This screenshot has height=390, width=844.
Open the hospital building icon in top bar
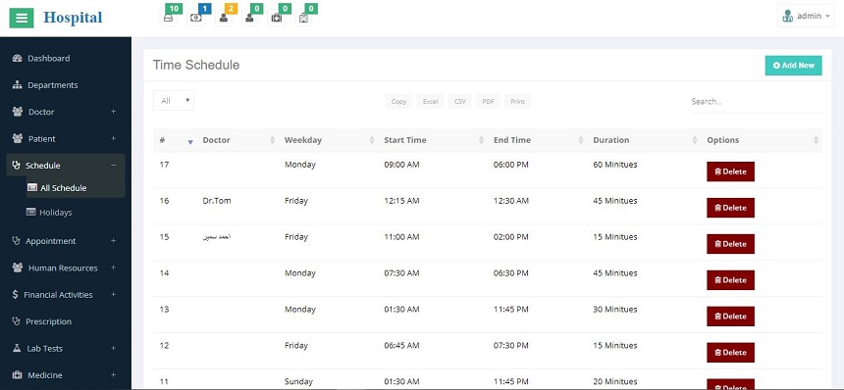click(303, 18)
